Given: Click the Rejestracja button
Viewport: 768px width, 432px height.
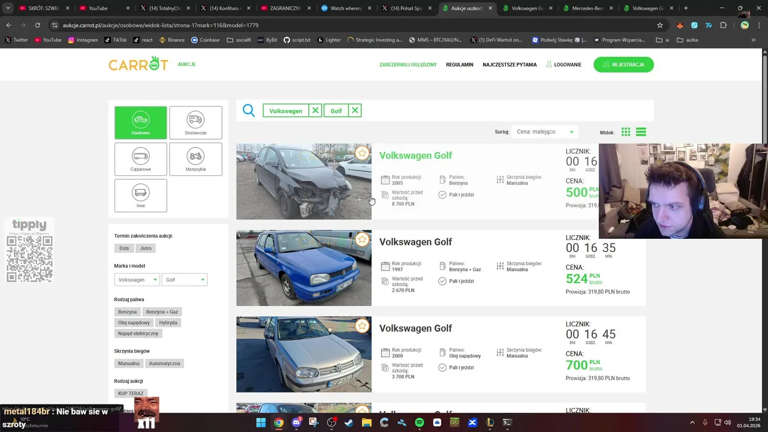Looking at the screenshot, I should [623, 65].
